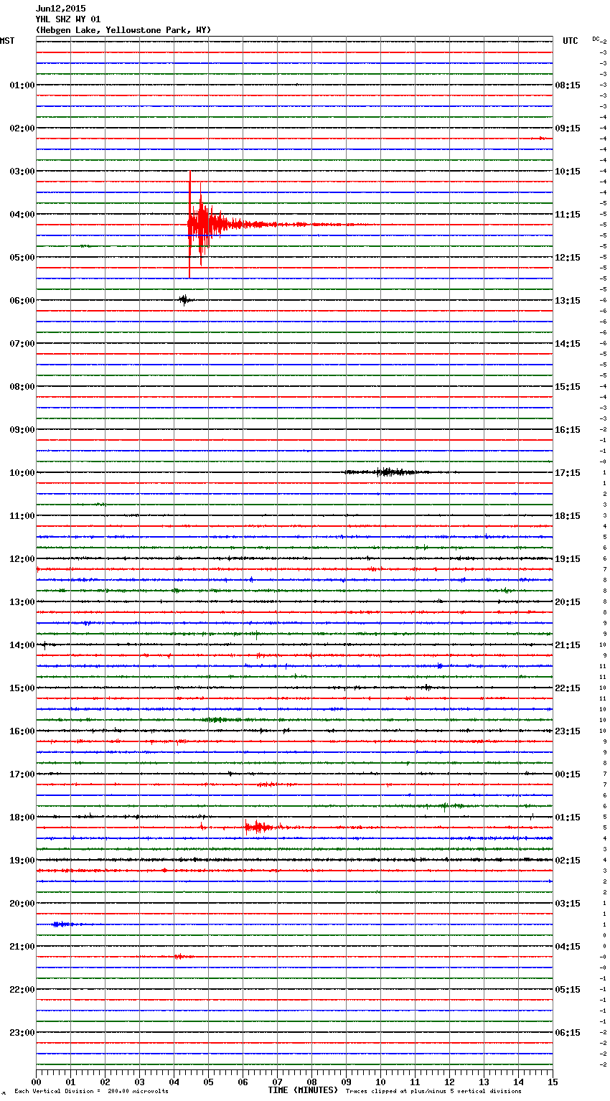Click the 15:15 UTC time label
610x1101 pixels.
pyautogui.click(x=568, y=387)
